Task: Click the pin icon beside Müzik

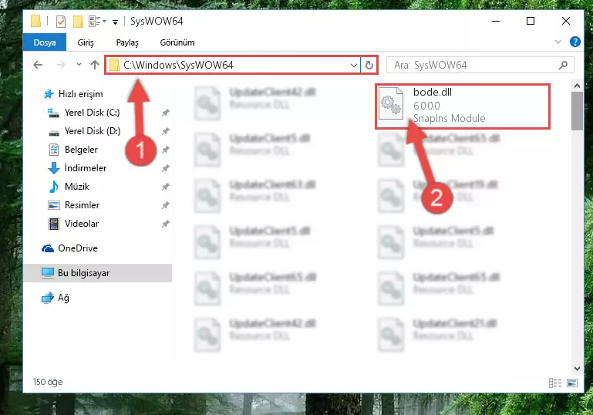Action: [x=165, y=187]
